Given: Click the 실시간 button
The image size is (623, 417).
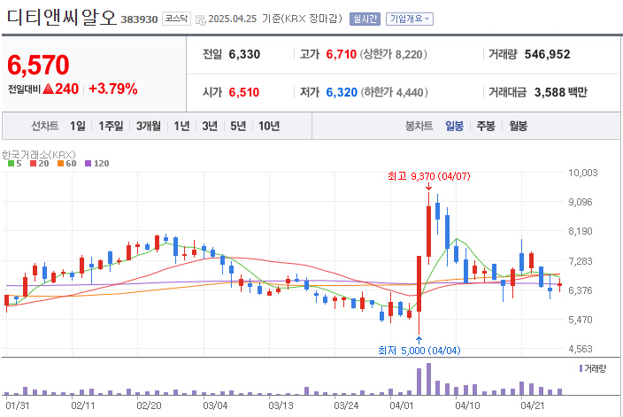Looking at the screenshot, I should click(x=365, y=19).
